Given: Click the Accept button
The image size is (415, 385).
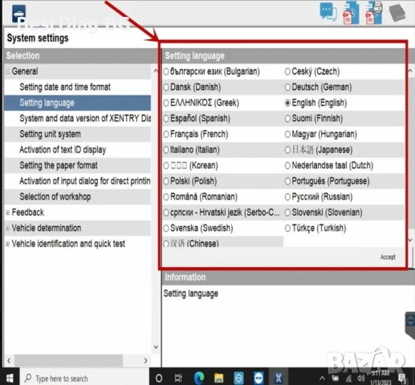Looking at the screenshot, I should pyautogui.click(x=388, y=257).
